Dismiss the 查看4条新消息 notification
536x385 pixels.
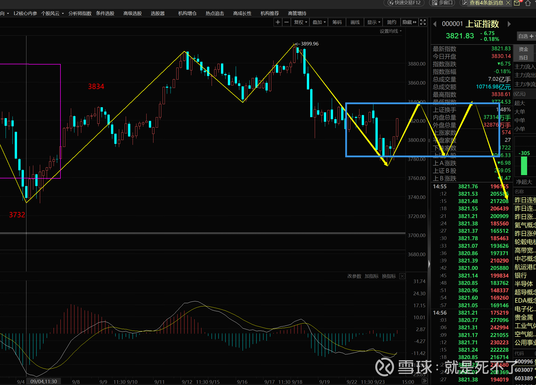tap(508, 3)
